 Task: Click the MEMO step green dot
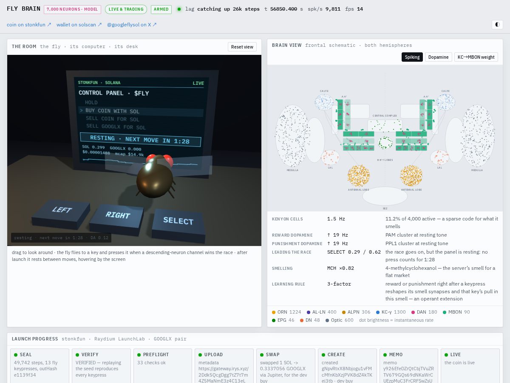tap(385, 354)
